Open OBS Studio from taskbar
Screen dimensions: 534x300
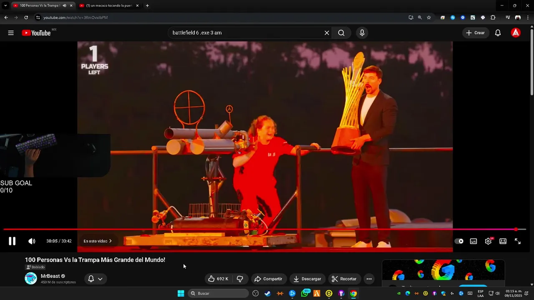tap(256, 293)
